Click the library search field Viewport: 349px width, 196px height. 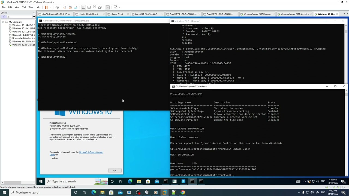(x=19, y=17)
